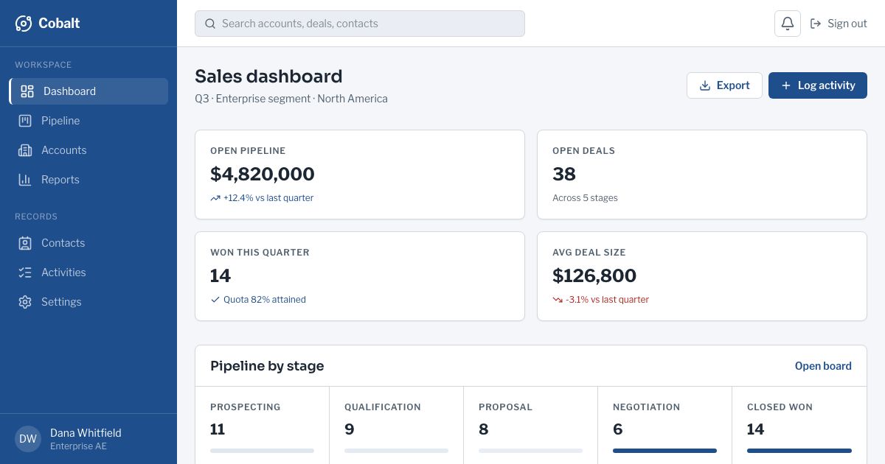885x464 pixels.
Task: Click the Quota 82% attained text
Action: (x=265, y=300)
